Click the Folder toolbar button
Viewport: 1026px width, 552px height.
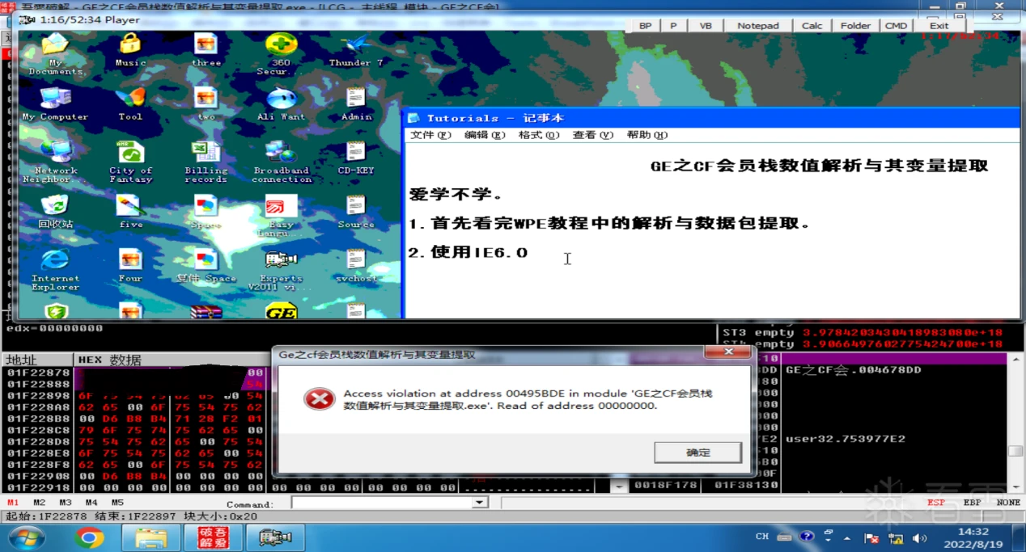[x=856, y=26]
